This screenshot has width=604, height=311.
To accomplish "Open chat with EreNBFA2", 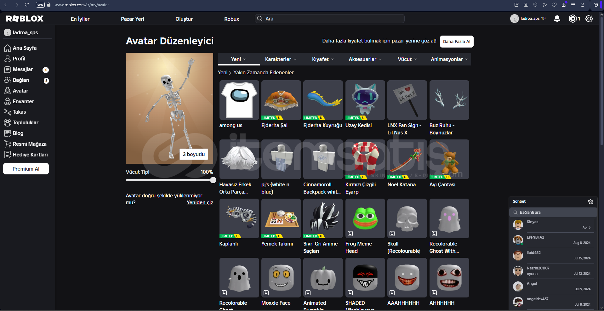I will pos(553,240).
